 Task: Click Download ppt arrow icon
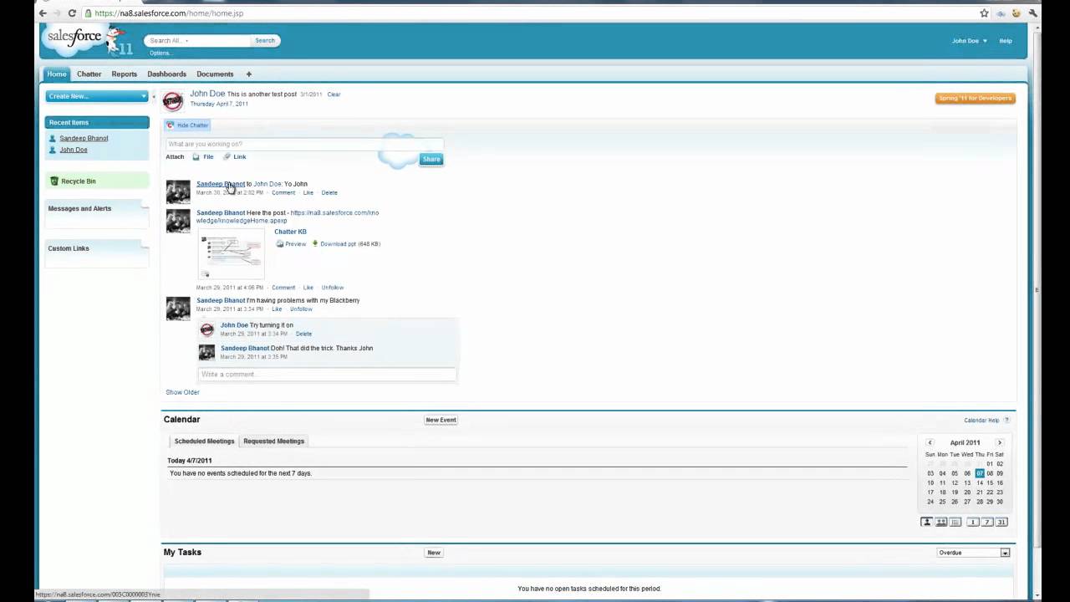tap(315, 244)
